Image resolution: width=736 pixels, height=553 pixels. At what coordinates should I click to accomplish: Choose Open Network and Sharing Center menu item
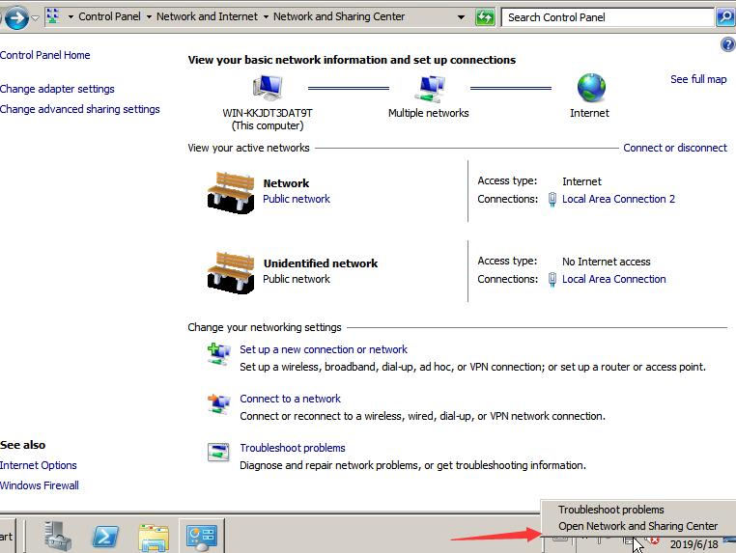point(637,526)
